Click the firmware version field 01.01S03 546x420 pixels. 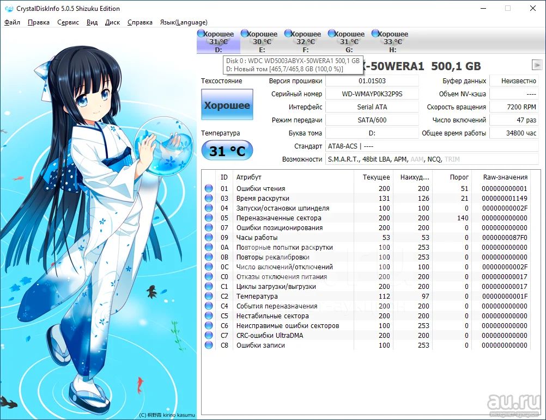pos(372,81)
